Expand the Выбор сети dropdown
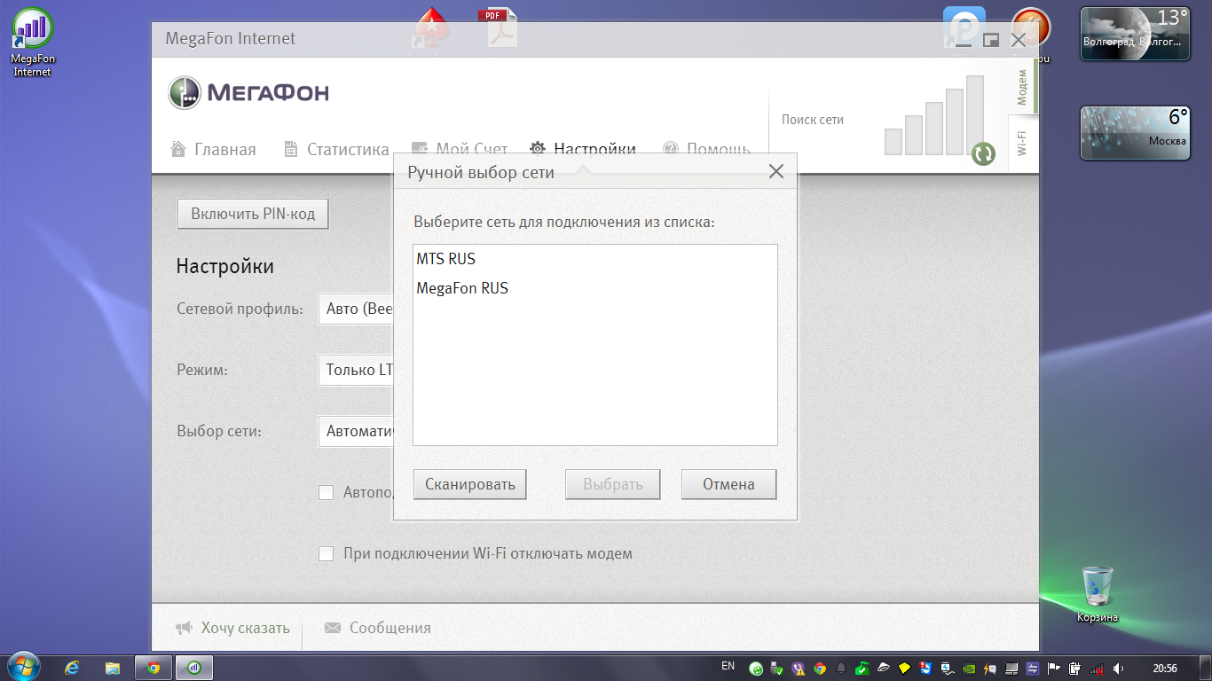Image resolution: width=1212 pixels, height=681 pixels. coord(356,431)
